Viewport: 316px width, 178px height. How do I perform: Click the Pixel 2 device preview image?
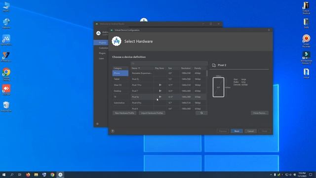pos(218,87)
